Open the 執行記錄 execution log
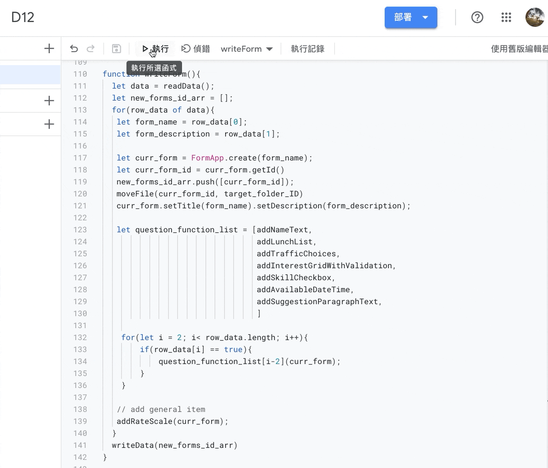 [308, 48]
